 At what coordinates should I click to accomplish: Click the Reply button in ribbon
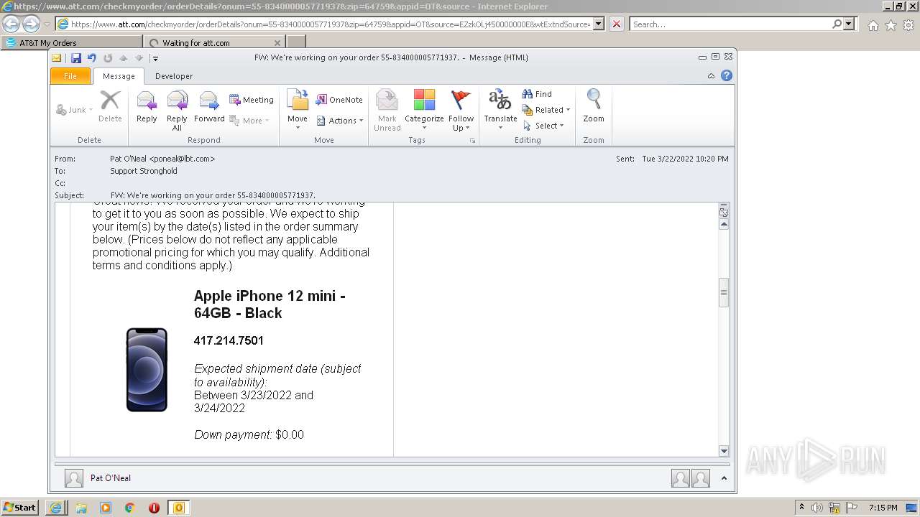click(147, 108)
